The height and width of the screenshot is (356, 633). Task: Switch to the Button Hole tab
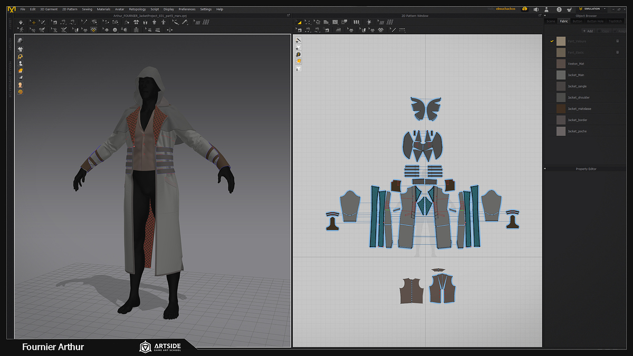[x=596, y=21]
